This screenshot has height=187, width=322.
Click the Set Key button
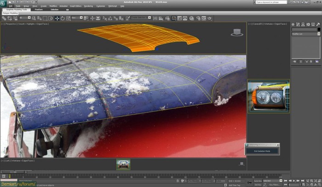258,185
